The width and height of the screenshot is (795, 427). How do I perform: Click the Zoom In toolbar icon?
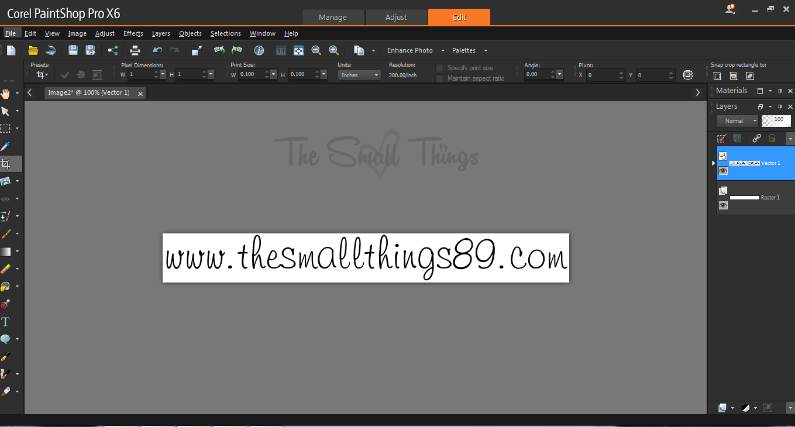tap(334, 50)
